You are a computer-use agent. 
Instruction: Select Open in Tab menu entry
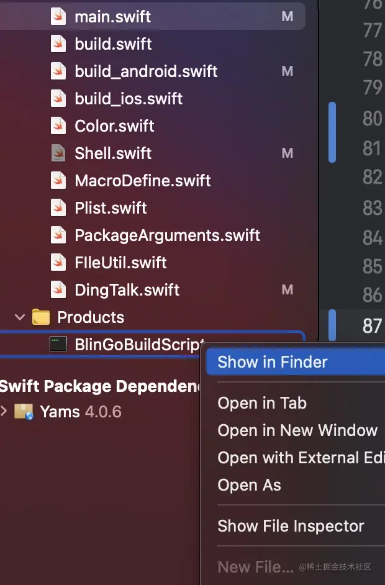[x=262, y=403]
